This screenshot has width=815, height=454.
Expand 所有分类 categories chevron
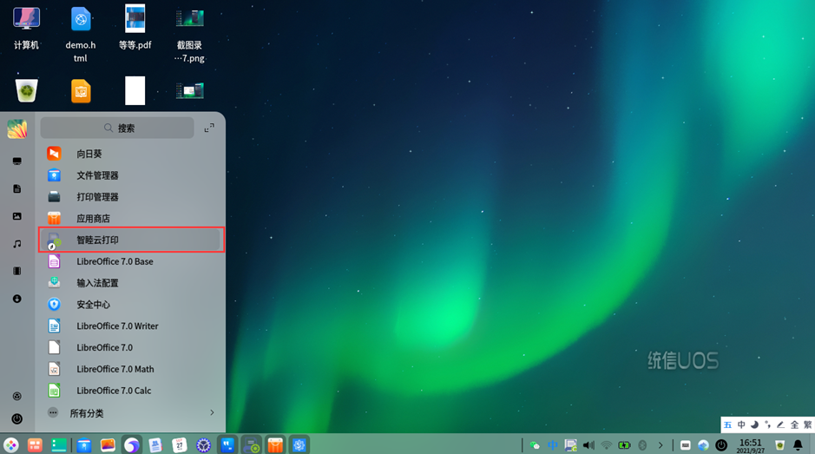pos(212,413)
